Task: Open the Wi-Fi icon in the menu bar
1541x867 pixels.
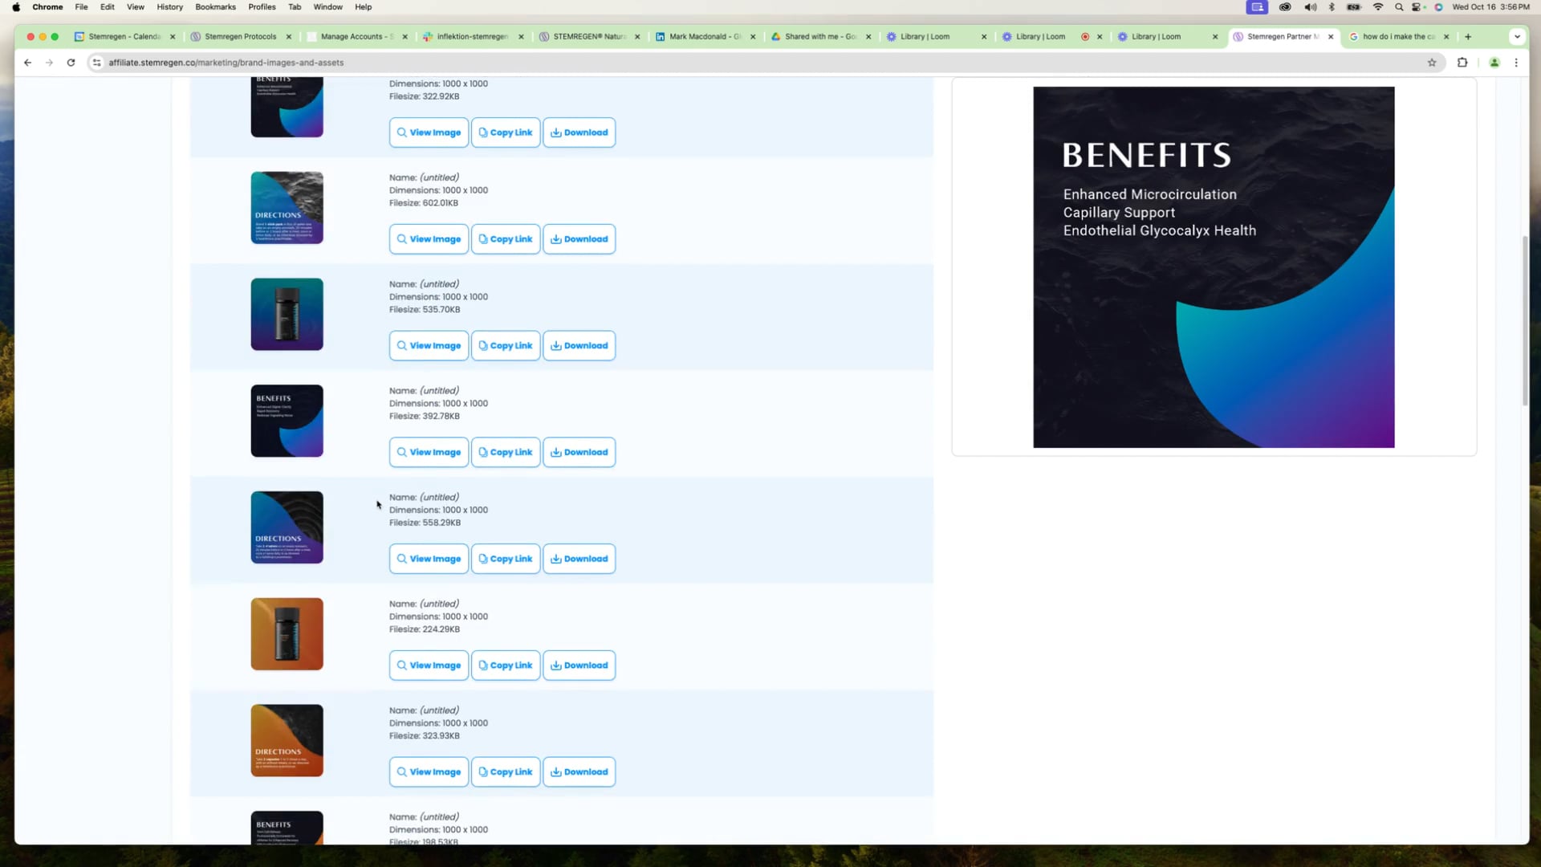Action: pos(1378,6)
